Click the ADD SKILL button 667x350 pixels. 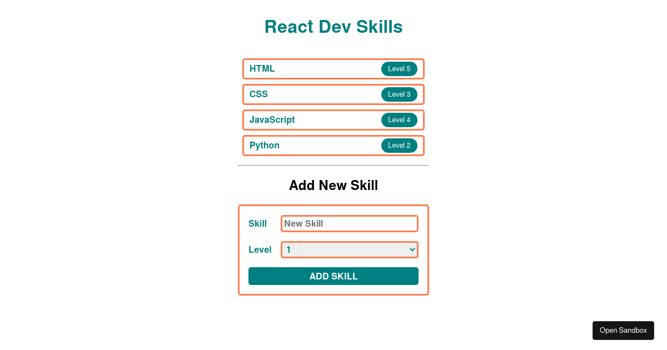pos(333,276)
